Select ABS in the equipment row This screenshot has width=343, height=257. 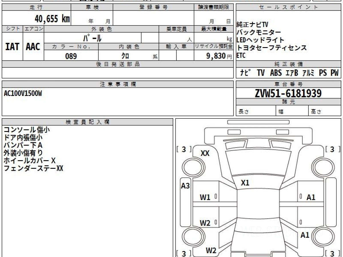(x=276, y=73)
